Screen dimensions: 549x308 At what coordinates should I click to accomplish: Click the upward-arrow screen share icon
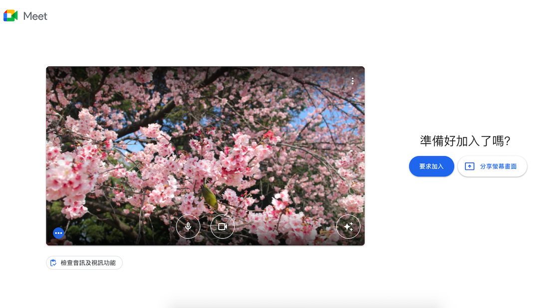[x=470, y=167]
